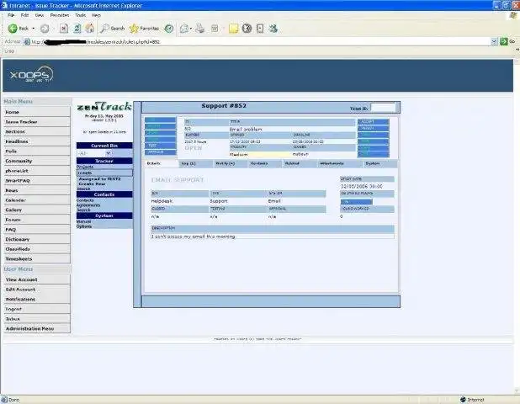The width and height of the screenshot is (520, 404).
Task: Click the Medium priority yellow cell
Action: [260, 155]
